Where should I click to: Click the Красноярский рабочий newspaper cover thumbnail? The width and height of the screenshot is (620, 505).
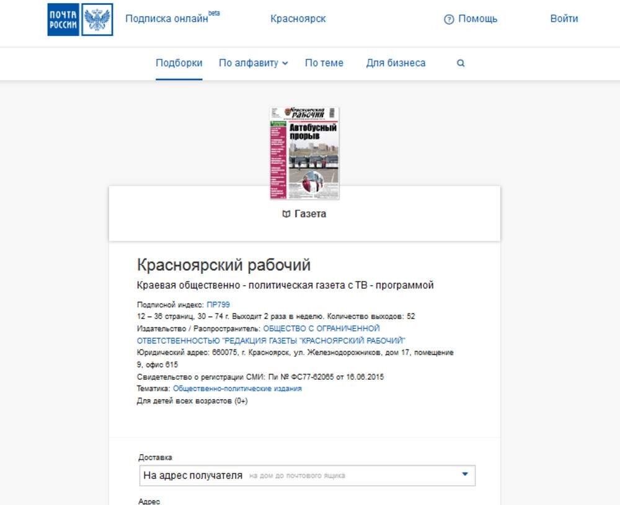pos(304,153)
